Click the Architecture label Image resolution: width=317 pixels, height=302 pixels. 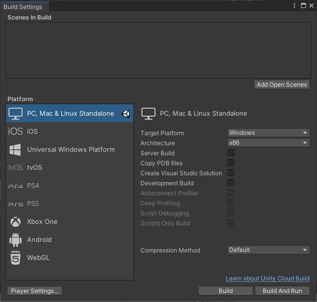coord(157,143)
